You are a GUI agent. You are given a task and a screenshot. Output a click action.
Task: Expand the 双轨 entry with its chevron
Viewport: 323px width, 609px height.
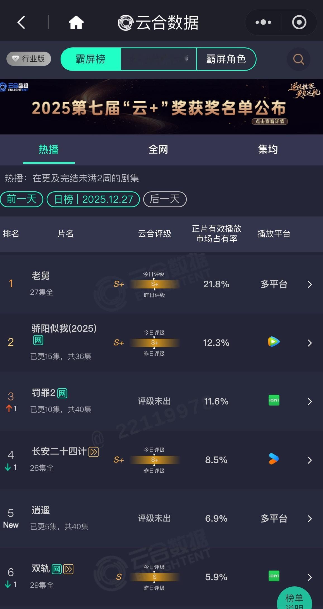tap(309, 576)
